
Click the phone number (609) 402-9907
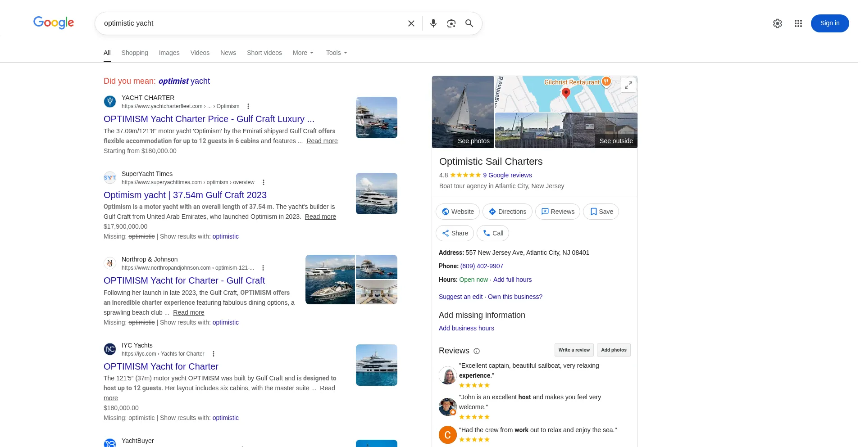pos(482,266)
